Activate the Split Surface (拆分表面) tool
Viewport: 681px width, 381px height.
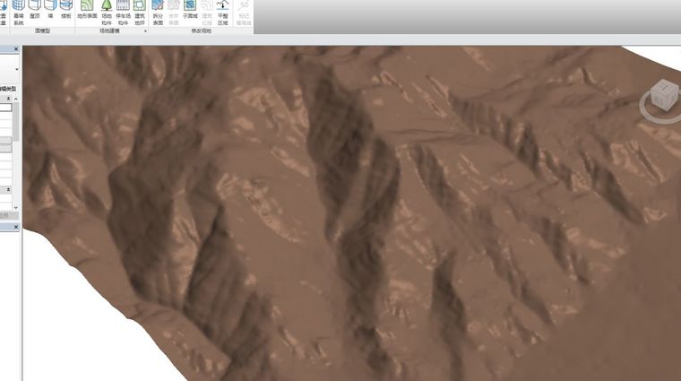pyautogui.click(x=158, y=13)
